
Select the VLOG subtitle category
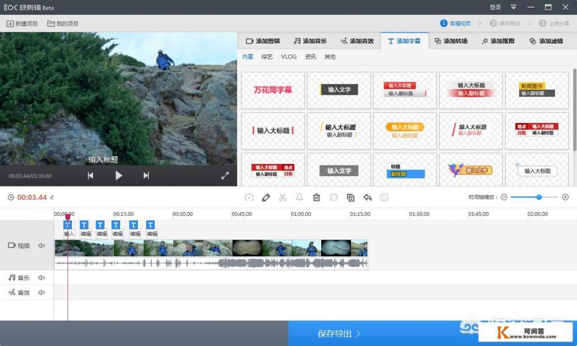288,56
